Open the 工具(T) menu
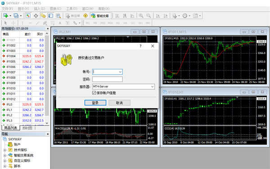The height and width of the screenshot is (169, 270). pyautogui.click(x=72, y=9)
